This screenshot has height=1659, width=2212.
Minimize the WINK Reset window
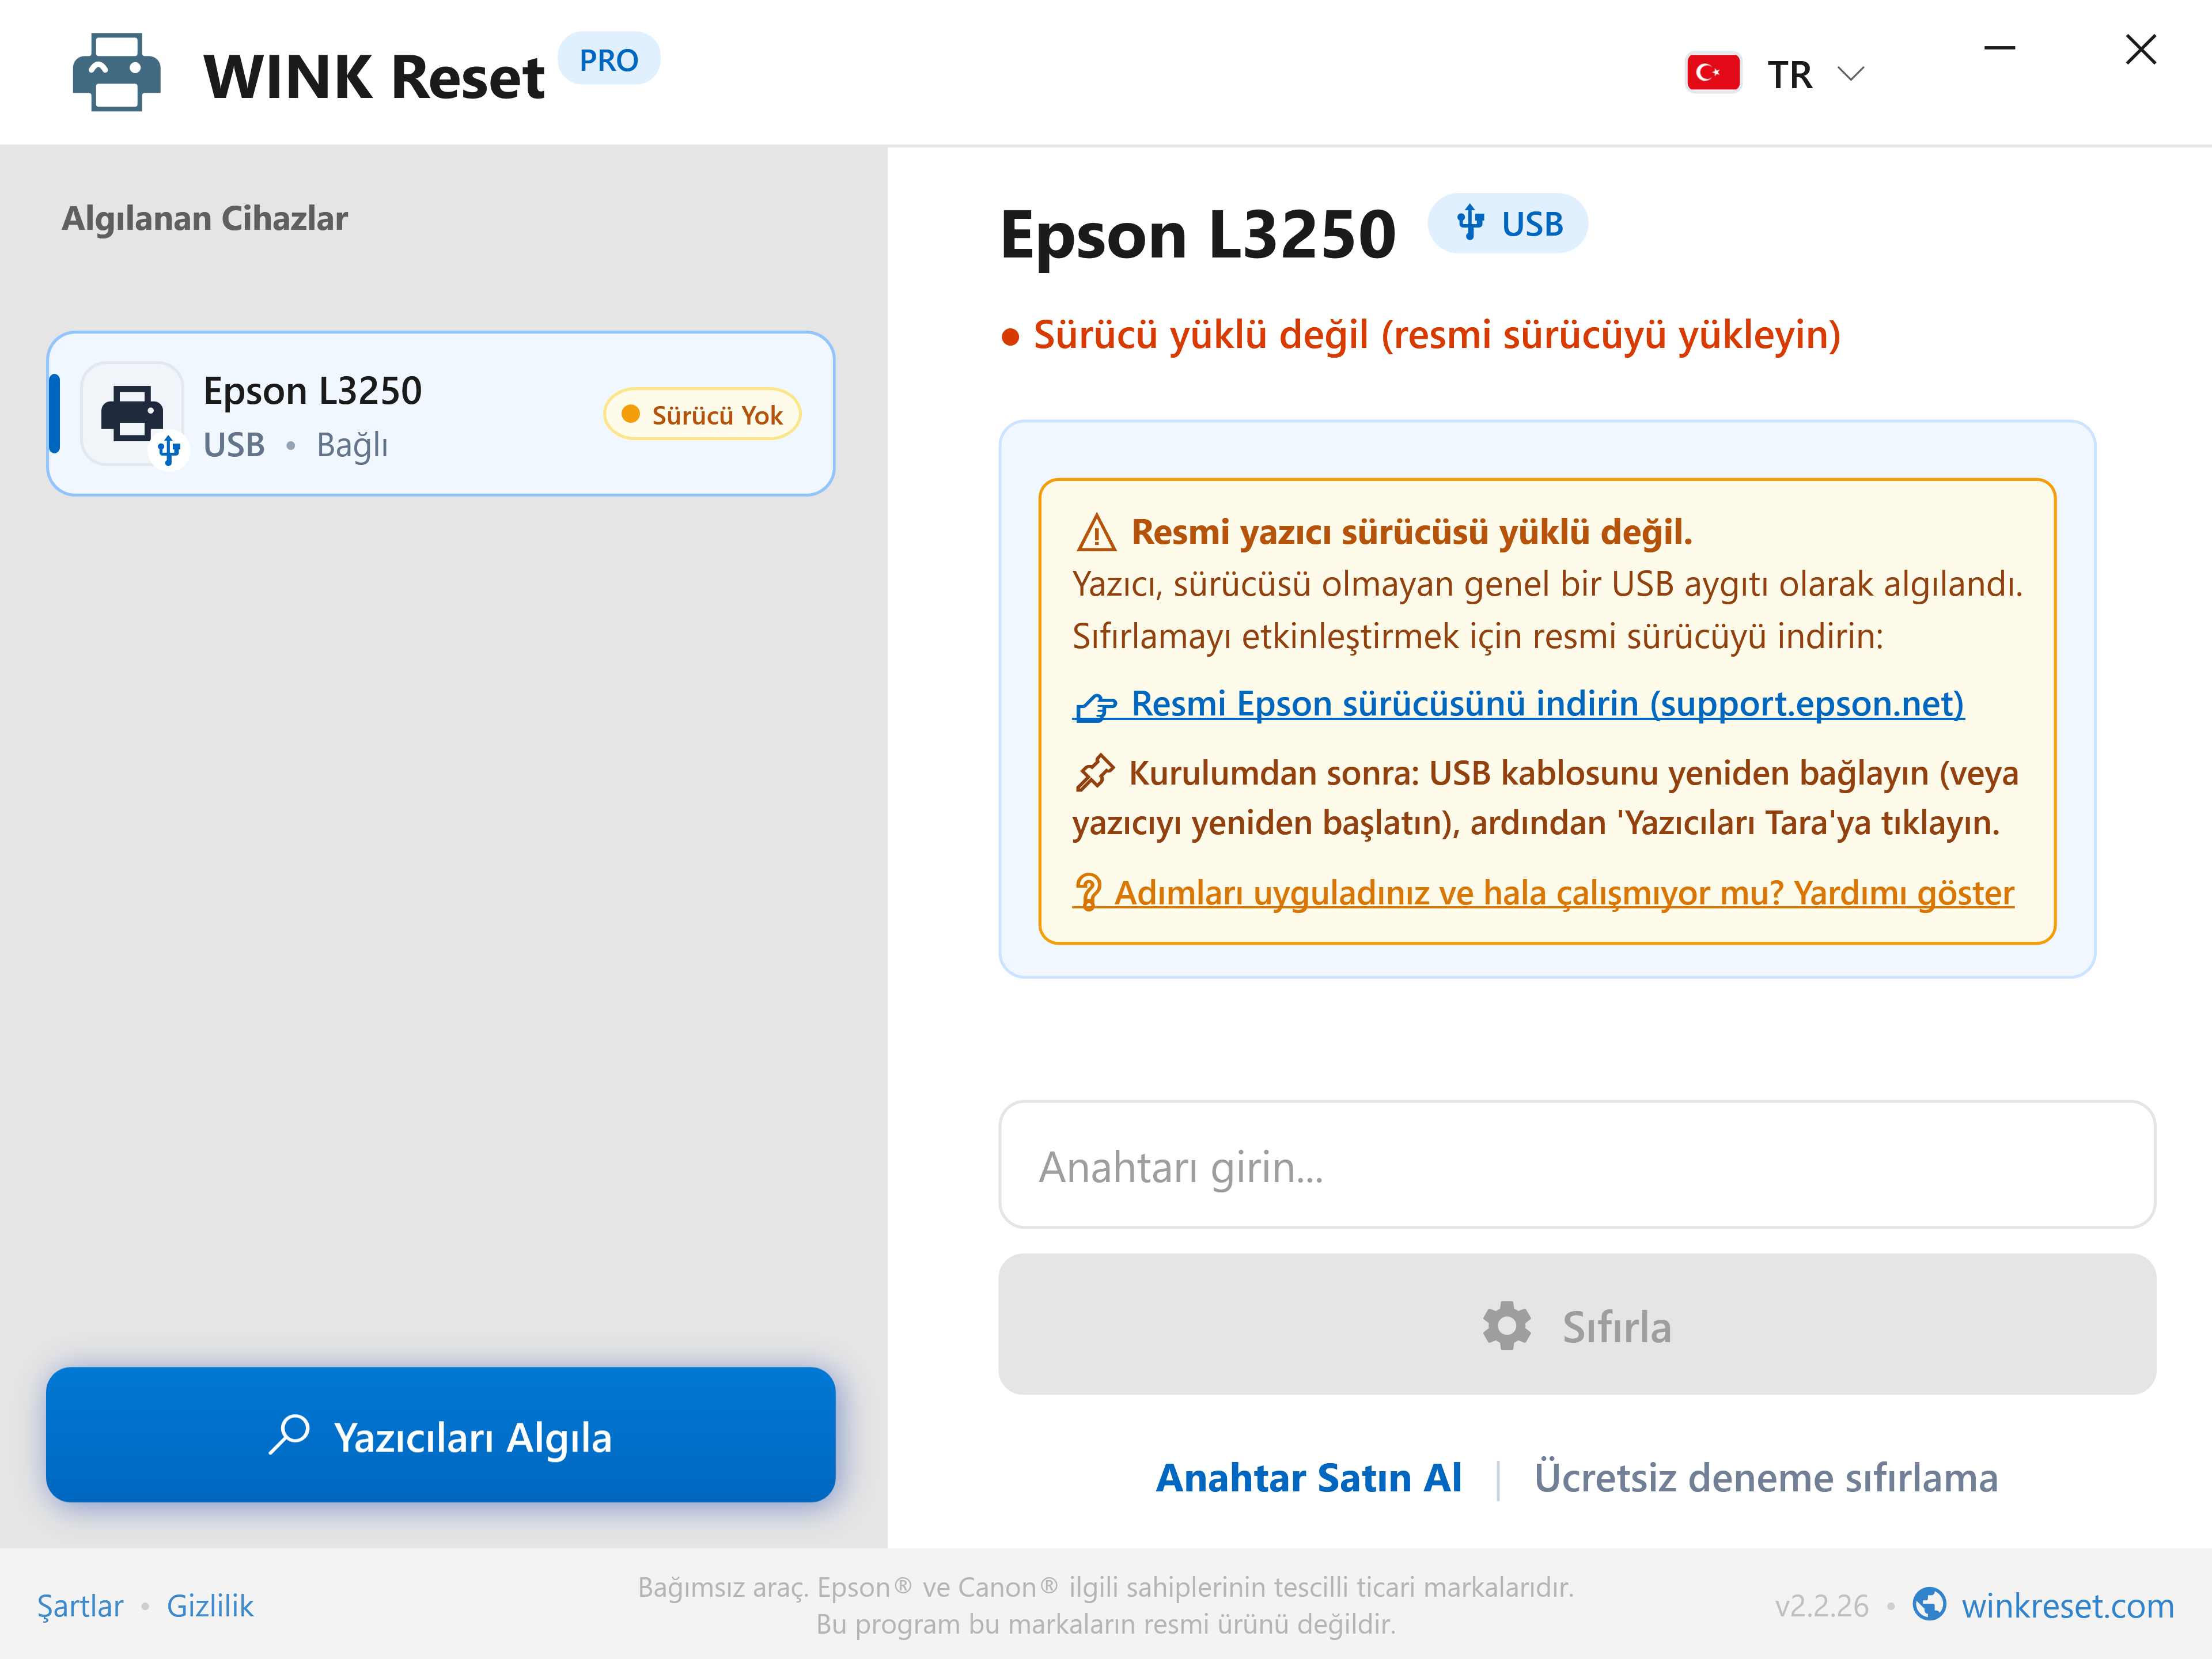click(1999, 48)
